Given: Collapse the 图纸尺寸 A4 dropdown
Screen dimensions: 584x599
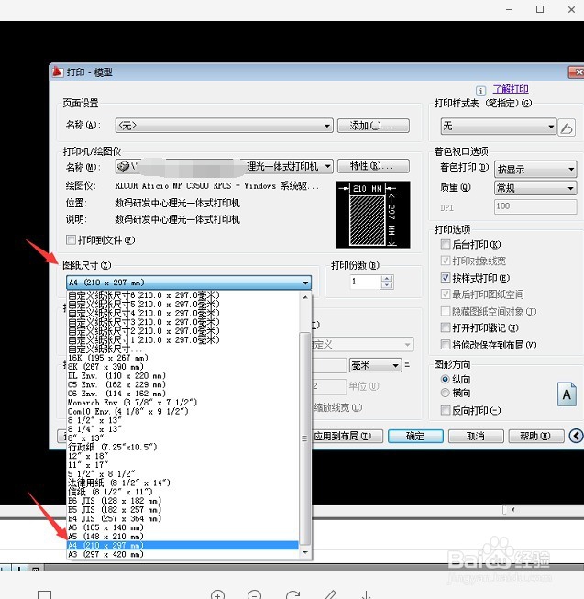Looking at the screenshot, I should pos(189,283).
